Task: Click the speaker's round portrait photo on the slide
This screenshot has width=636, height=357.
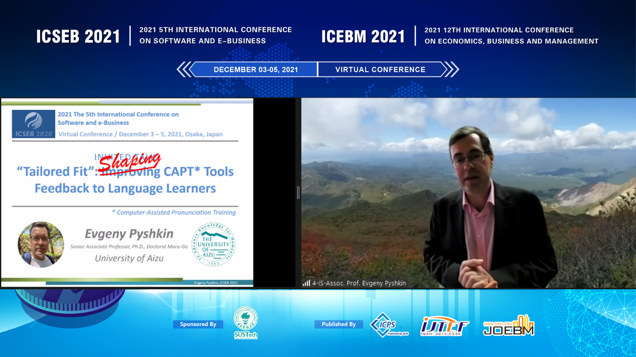Action: pos(41,245)
